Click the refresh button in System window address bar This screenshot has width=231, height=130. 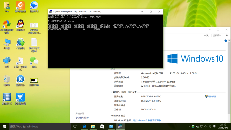click(208, 35)
